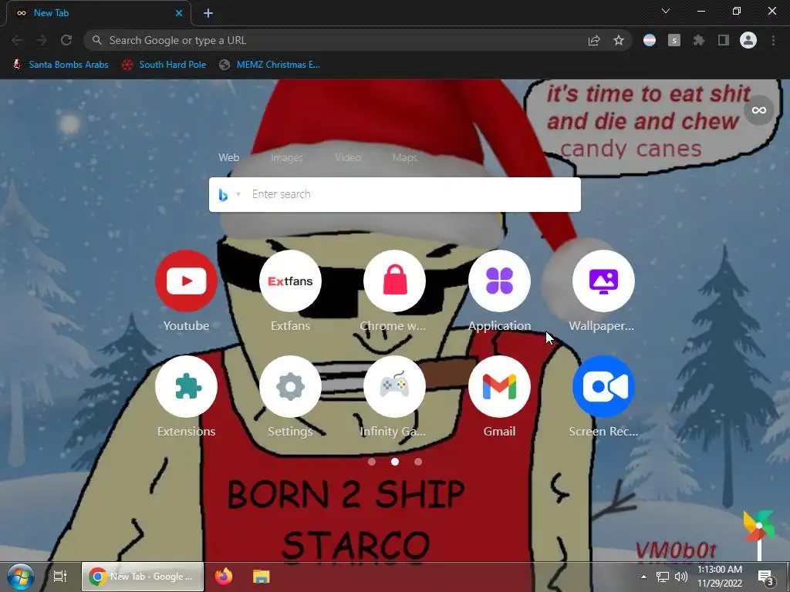Screen dimensions: 790x592
Task: Open File Explorer from the taskbar
Action: pyautogui.click(x=262, y=577)
